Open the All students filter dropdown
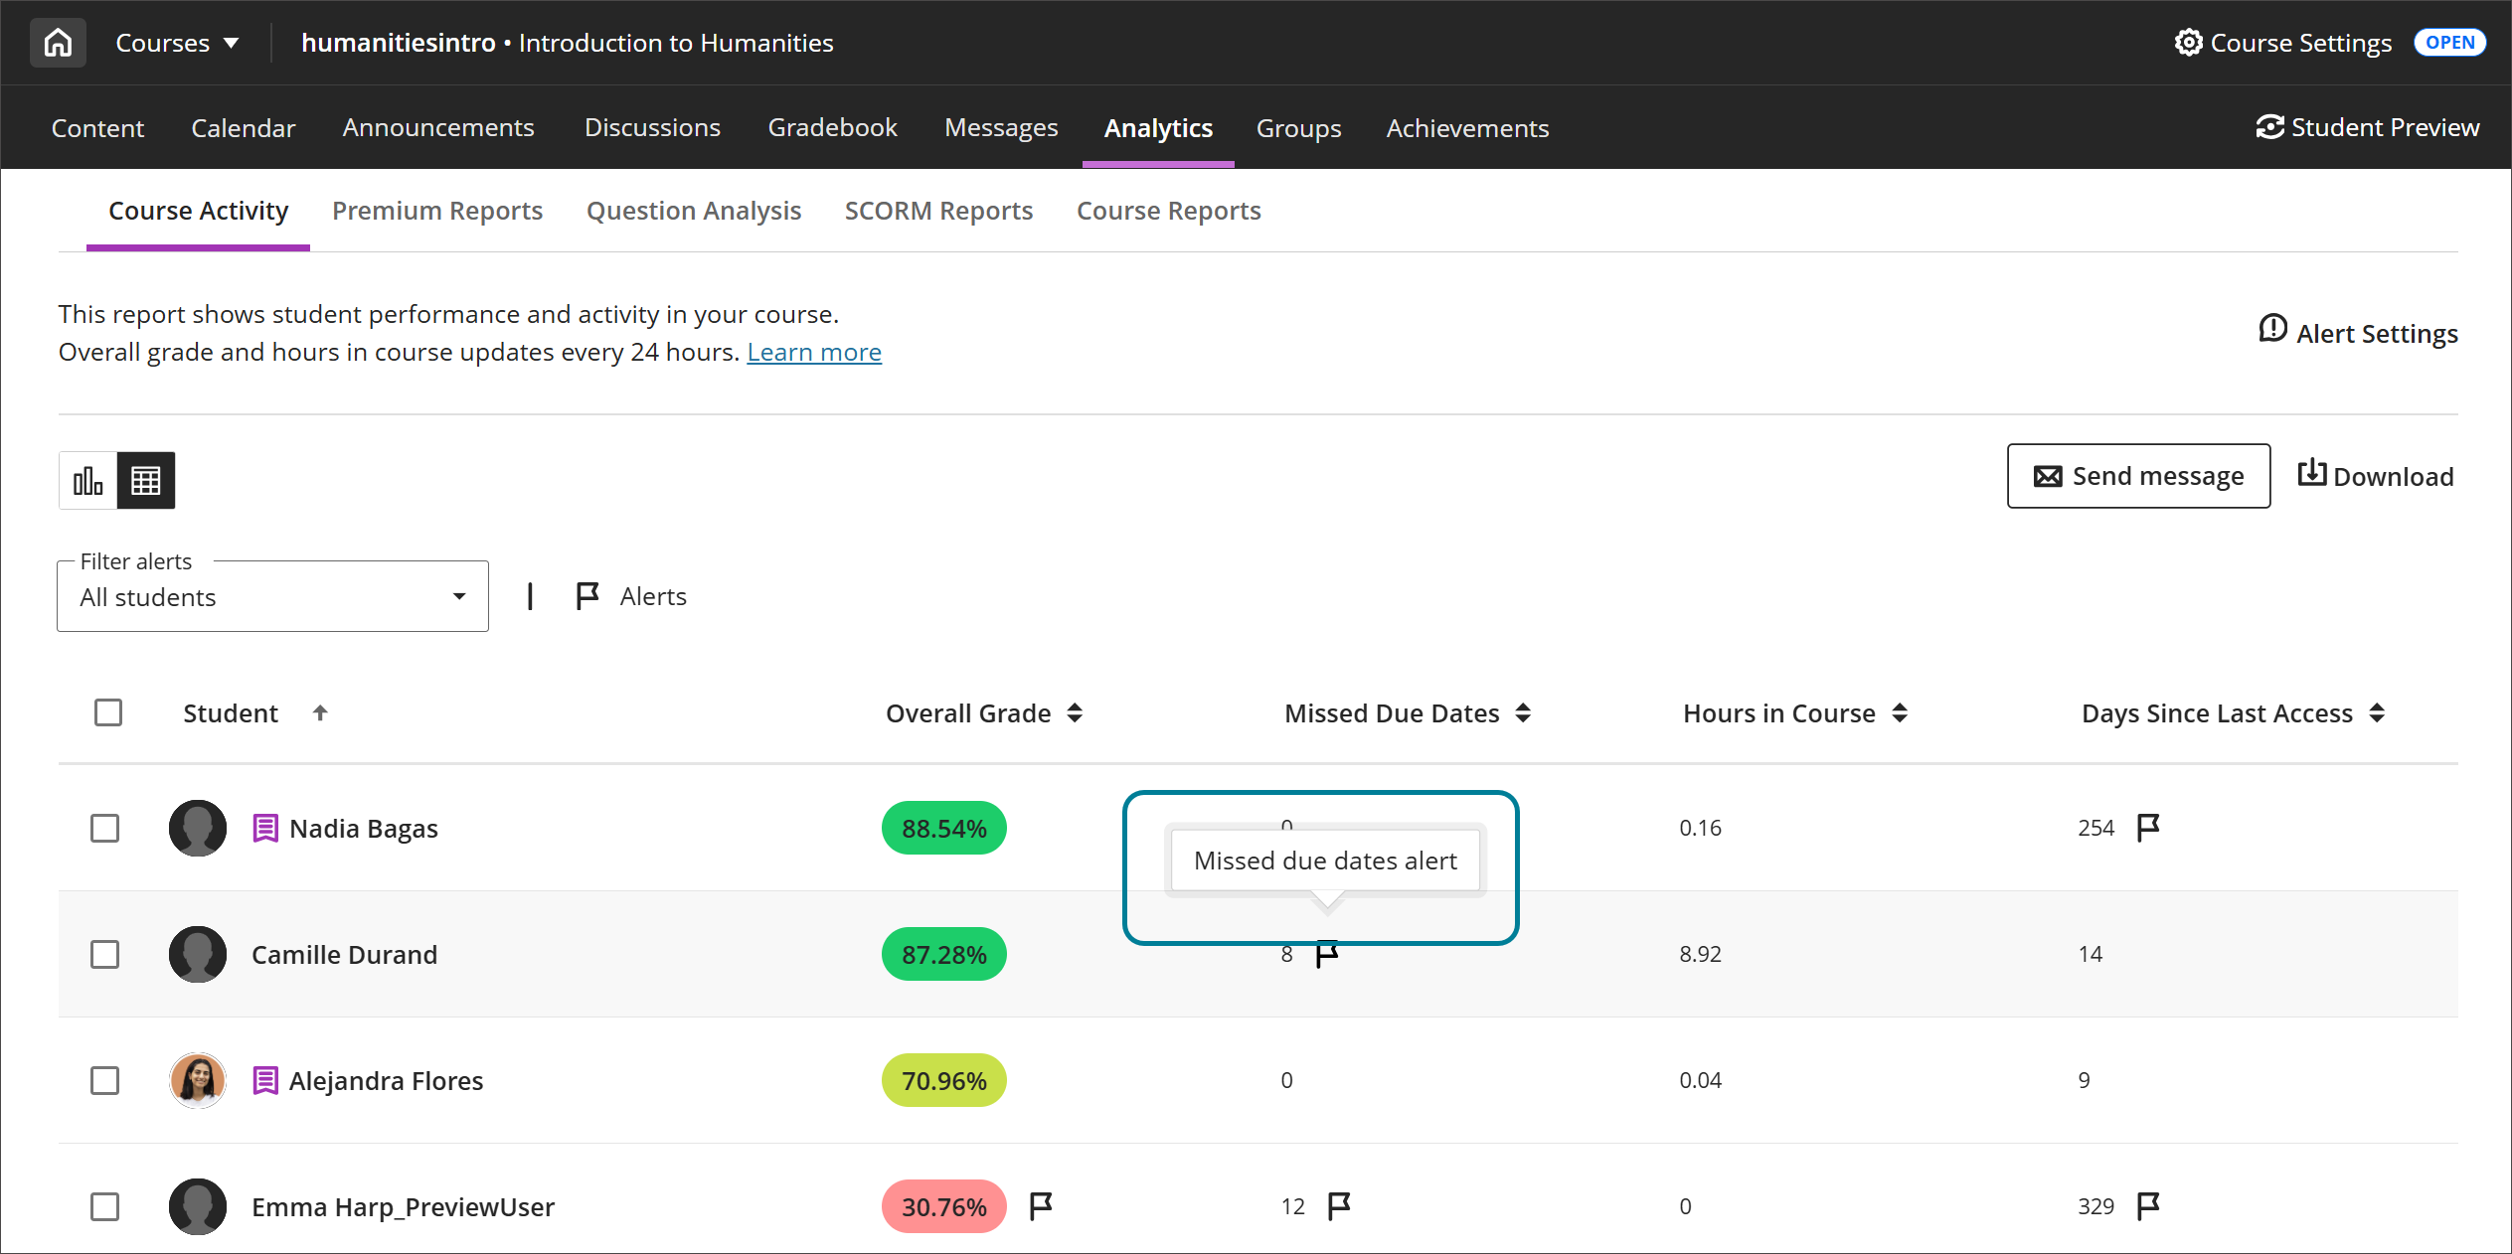The width and height of the screenshot is (2512, 1254). (271, 596)
